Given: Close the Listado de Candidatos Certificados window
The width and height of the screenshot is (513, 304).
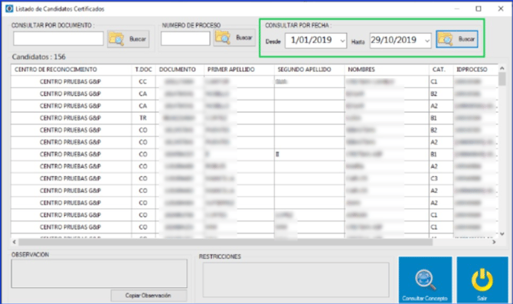Looking at the screenshot, I should [501, 9].
